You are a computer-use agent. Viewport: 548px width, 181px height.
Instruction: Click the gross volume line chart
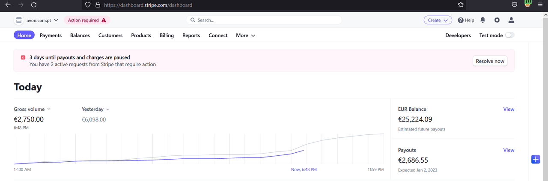coord(199,149)
